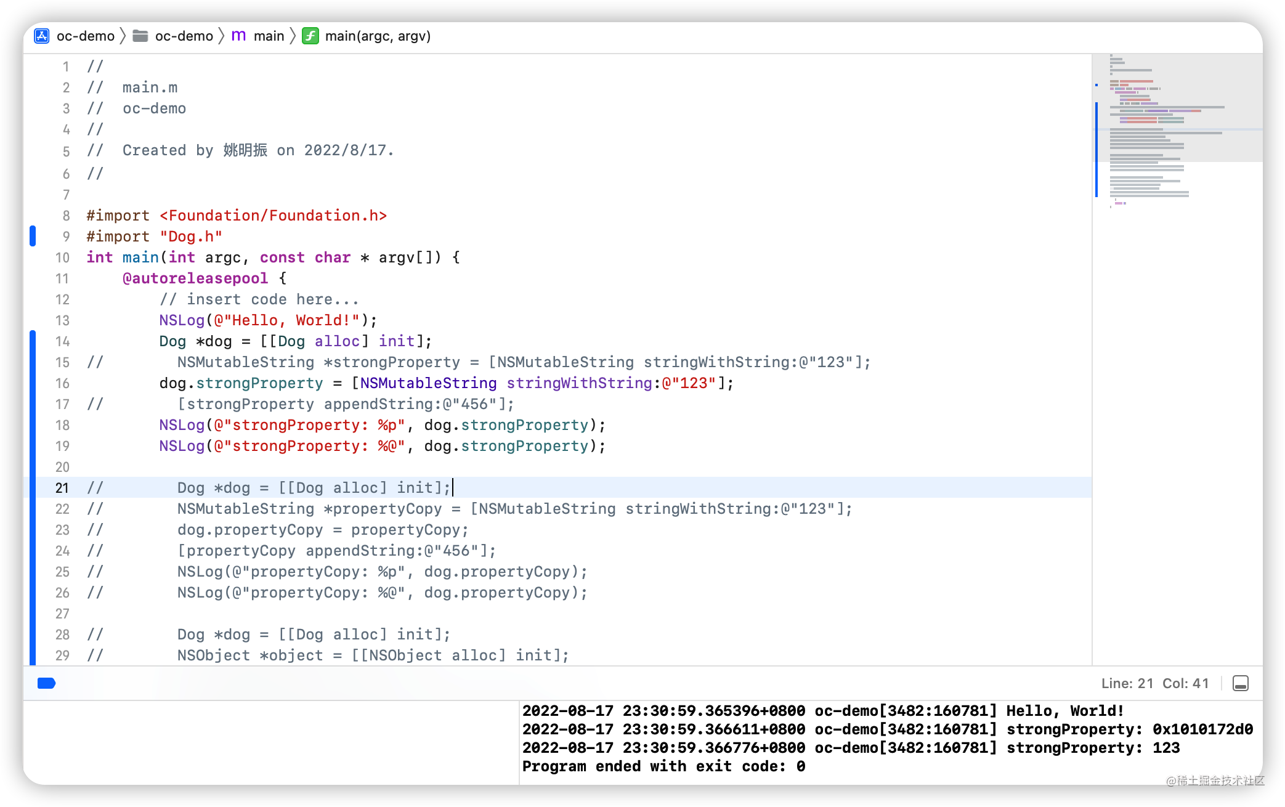Click NSLog(@"Hello, World!") statement
This screenshot has height=807, width=1285.
(268, 320)
